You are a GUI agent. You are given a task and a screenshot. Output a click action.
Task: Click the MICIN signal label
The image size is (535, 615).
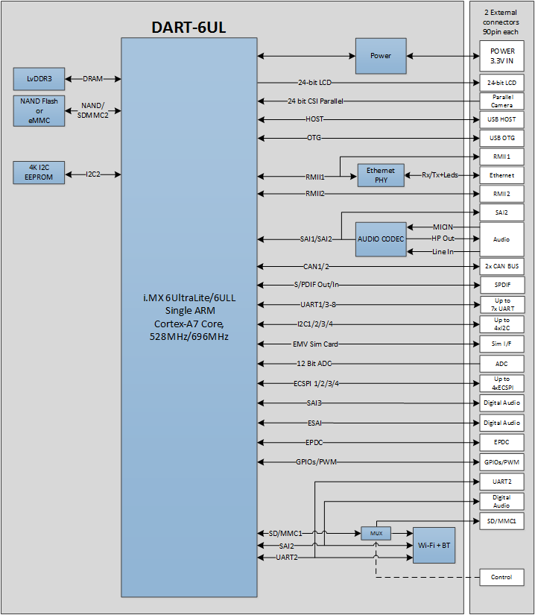point(443,227)
